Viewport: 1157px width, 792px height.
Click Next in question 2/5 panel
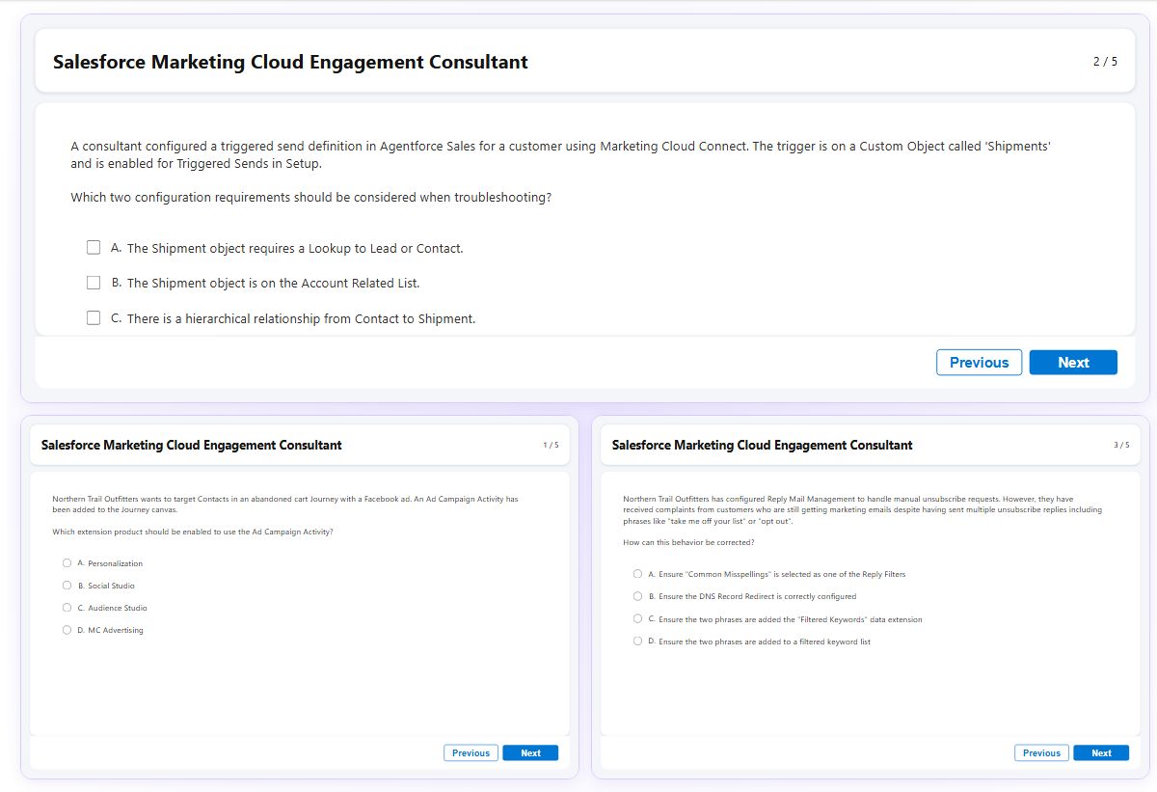(1073, 363)
